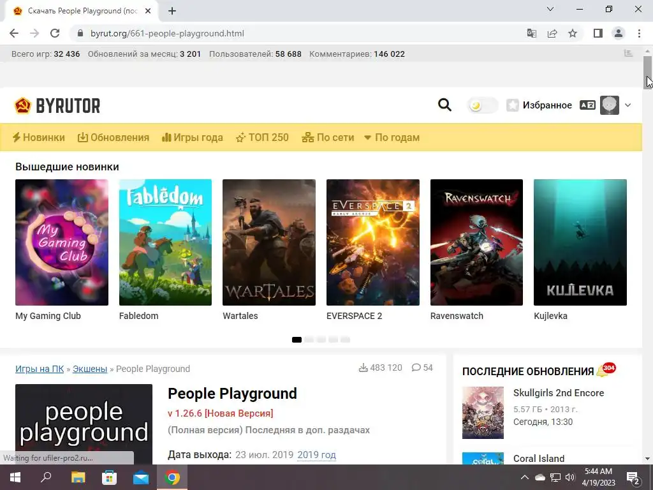Close the People Playground tab

[148, 11]
